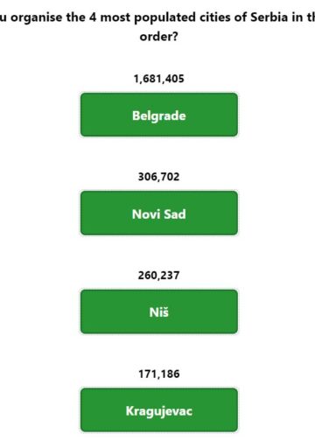
Task: Choose the Novi Sad green button
Action: [x=159, y=213]
